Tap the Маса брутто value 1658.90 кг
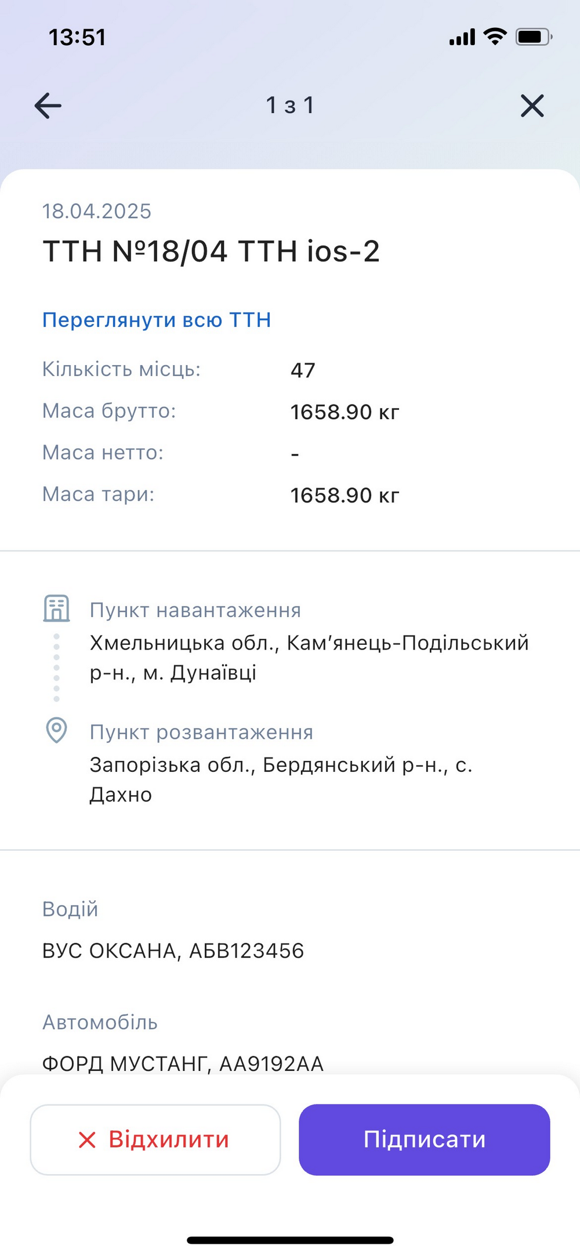Screen dimensions: 580x1256 point(345,412)
